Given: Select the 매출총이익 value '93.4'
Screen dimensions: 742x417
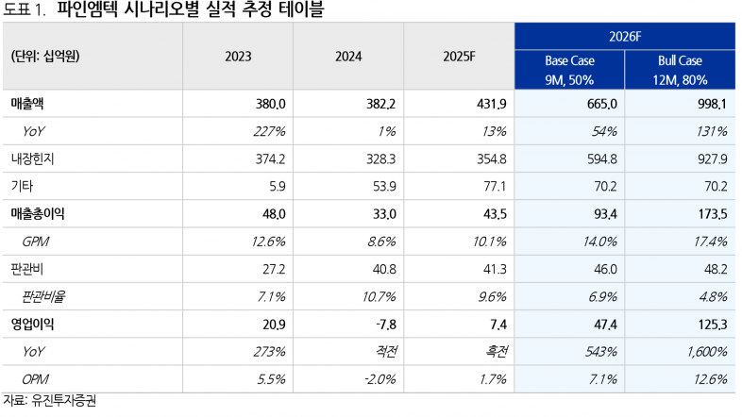Looking at the screenshot, I should click(x=606, y=214).
